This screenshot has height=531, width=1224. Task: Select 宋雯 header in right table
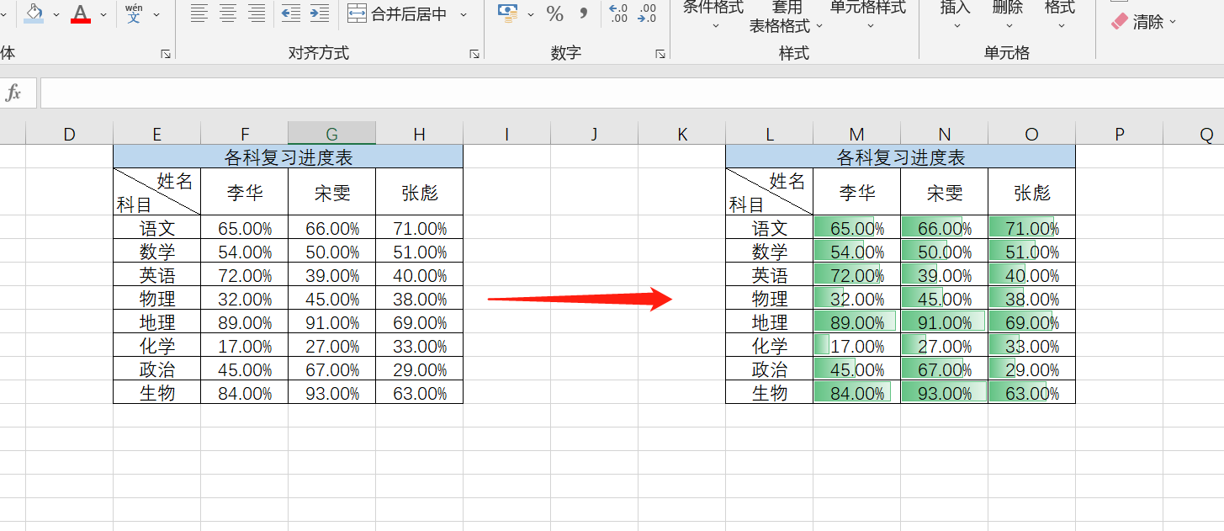point(945,192)
